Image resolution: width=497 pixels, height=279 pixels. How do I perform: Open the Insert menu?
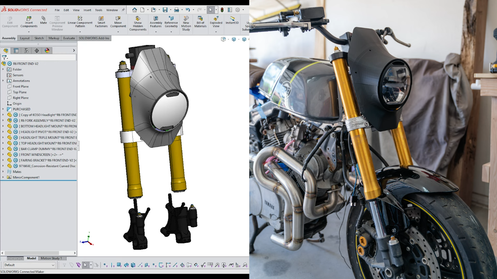pos(87,10)
